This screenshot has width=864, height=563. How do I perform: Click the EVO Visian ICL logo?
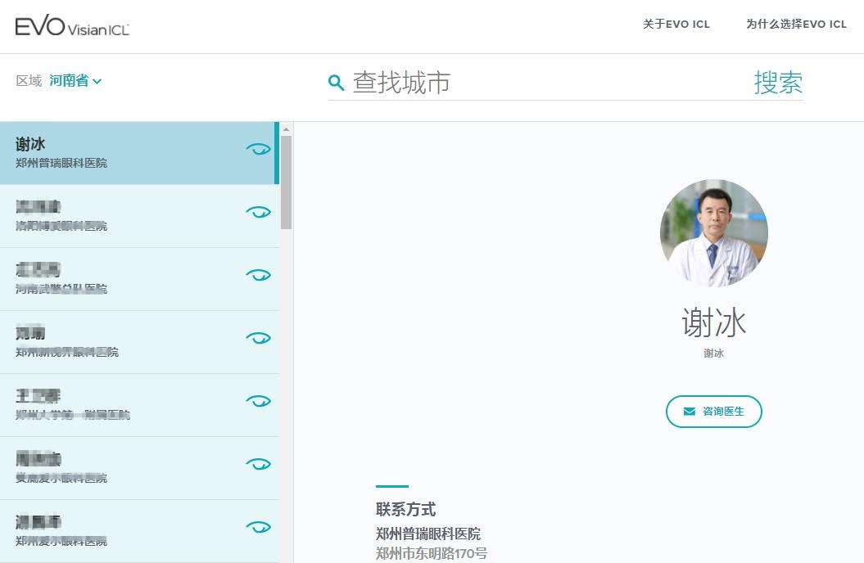click(71, 25)
